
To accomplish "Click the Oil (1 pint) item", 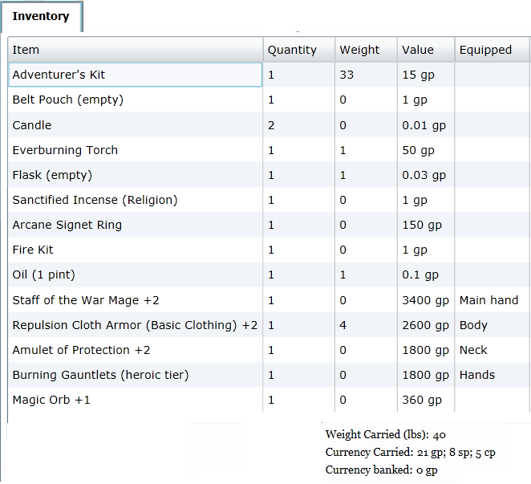I will 44,275.
